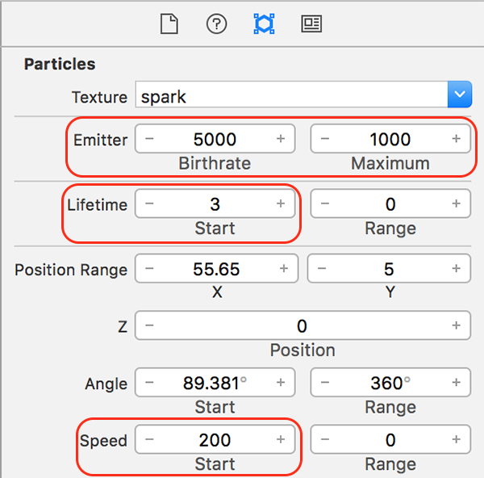Click the Position Range X value 55.65
The image size is (484, 478).
click(216, 269)
